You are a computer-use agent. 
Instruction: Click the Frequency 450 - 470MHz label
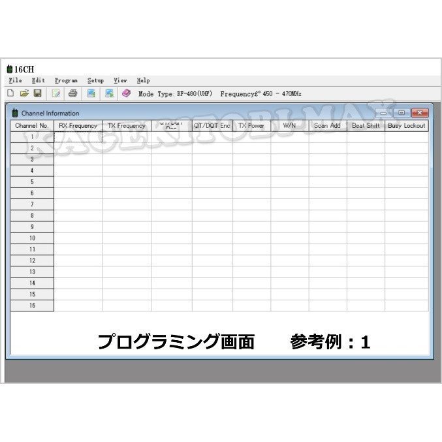(x=260, y=94)
